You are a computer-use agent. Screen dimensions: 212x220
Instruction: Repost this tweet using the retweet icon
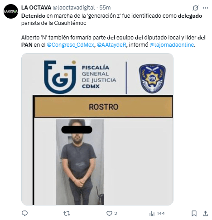(67, 214)
